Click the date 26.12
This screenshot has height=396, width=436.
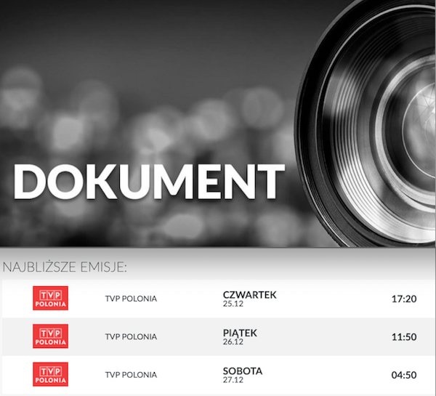click(x=233, y=342)
